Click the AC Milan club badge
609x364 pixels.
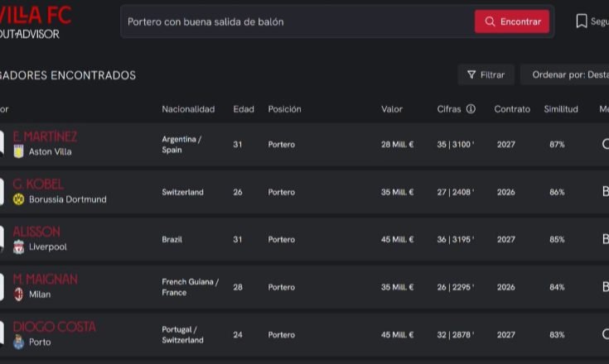(x=18, y=295)
